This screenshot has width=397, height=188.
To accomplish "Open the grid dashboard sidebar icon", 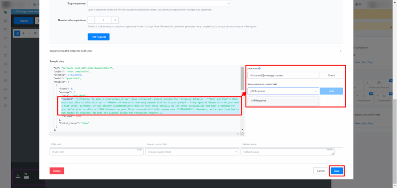I will [x=5, y=21].
